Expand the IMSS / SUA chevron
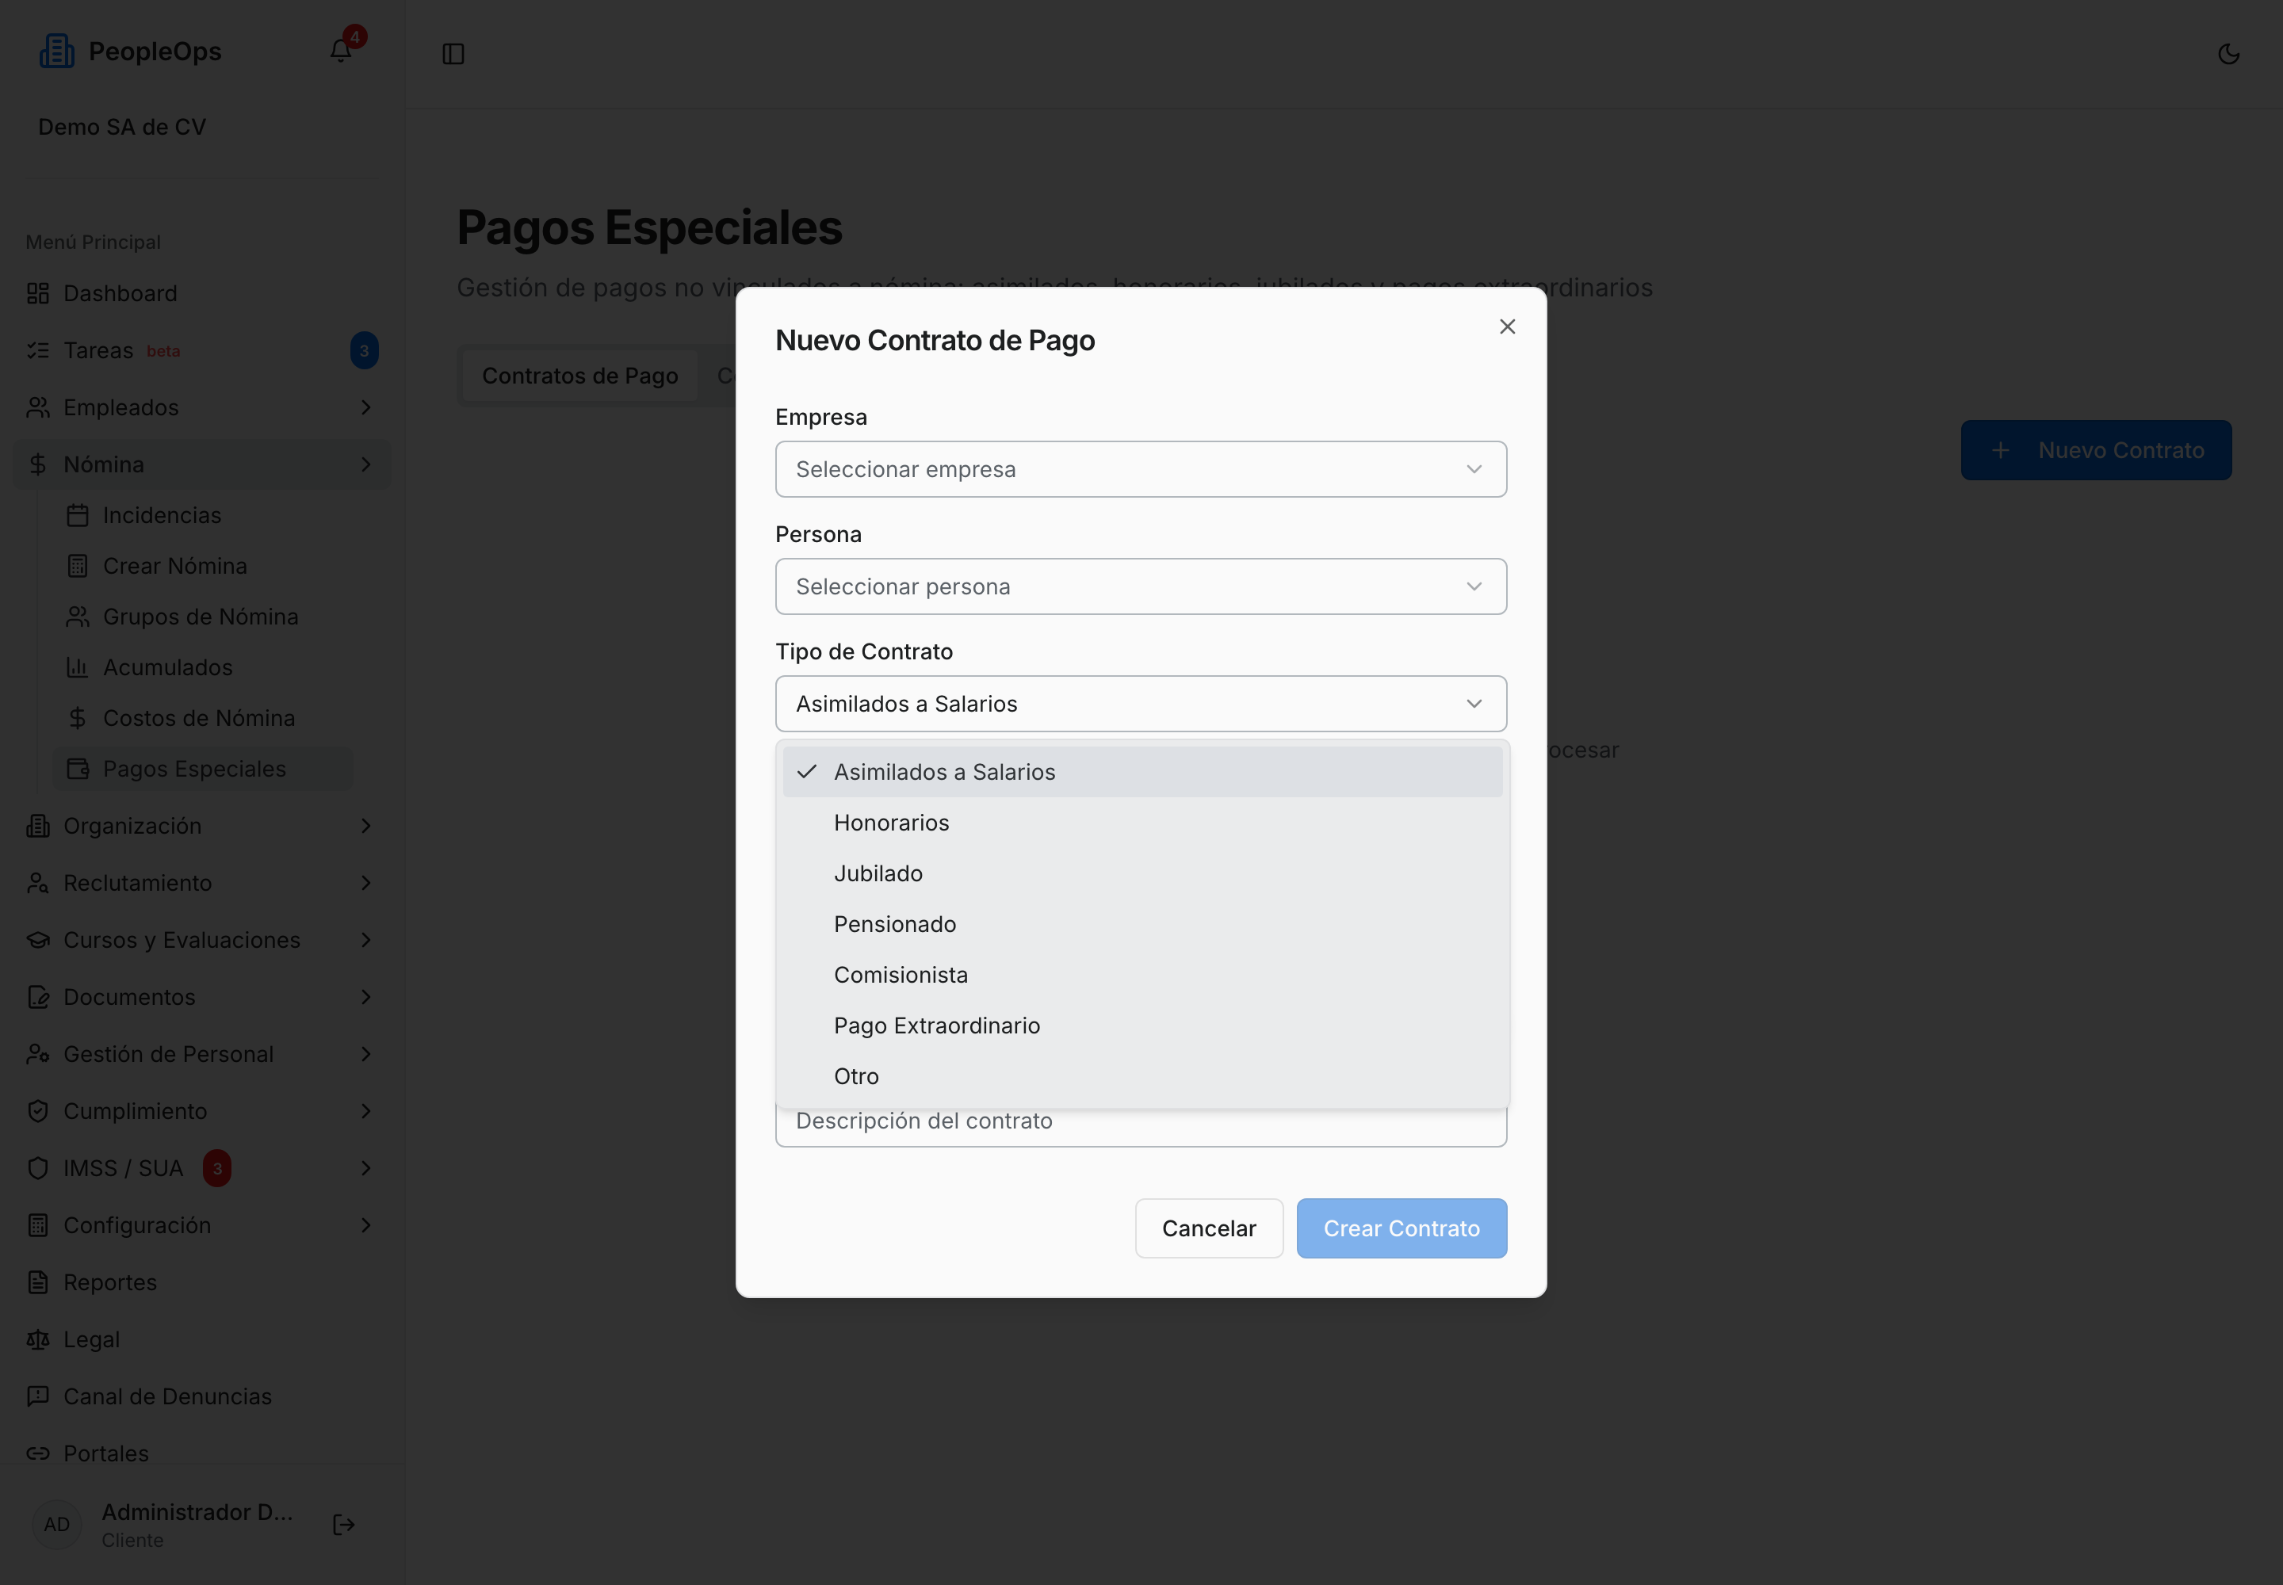This screenshot has width=2283, height=1585. (x=365, y=1168)
